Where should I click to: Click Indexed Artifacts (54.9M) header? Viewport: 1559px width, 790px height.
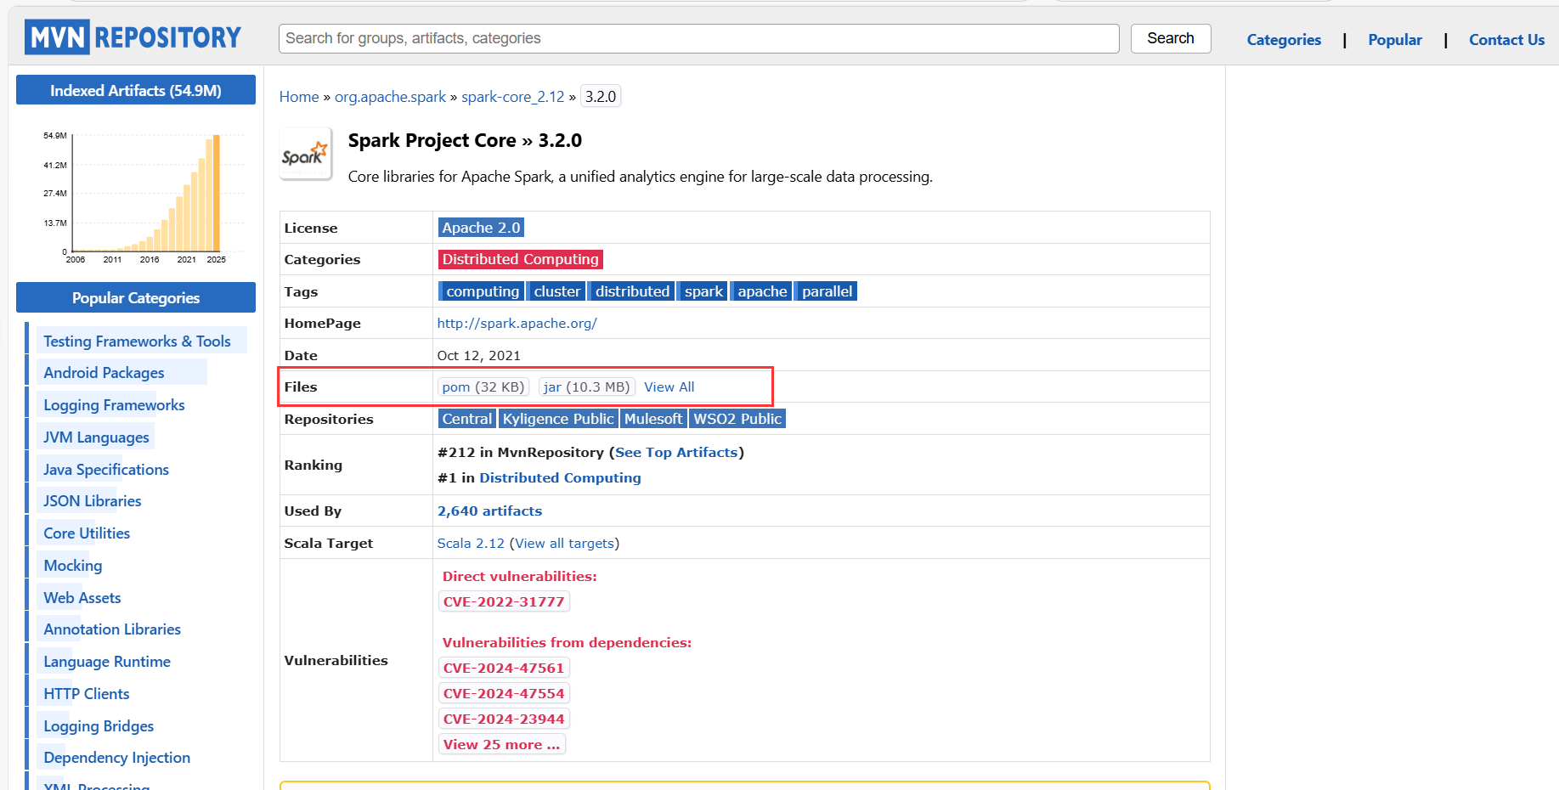click(x=136, y=91)
